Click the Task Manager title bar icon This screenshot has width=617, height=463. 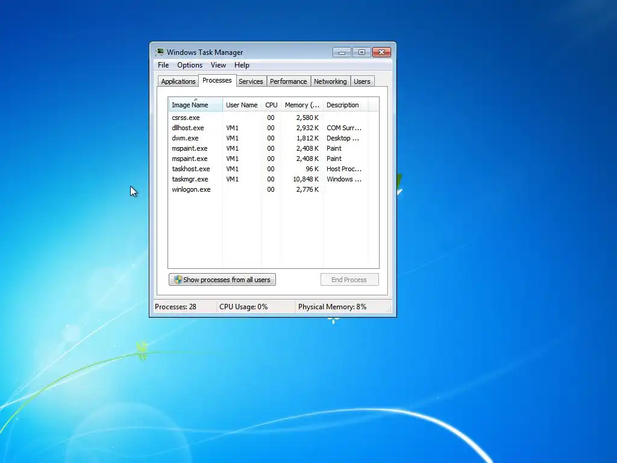[160, 52]
